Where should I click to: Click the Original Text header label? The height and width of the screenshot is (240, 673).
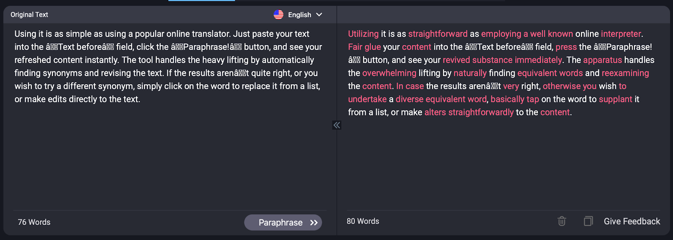29,15
